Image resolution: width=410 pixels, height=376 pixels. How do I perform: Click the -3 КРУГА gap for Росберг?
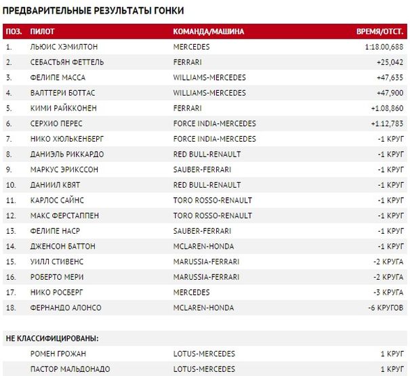point(389,292)
